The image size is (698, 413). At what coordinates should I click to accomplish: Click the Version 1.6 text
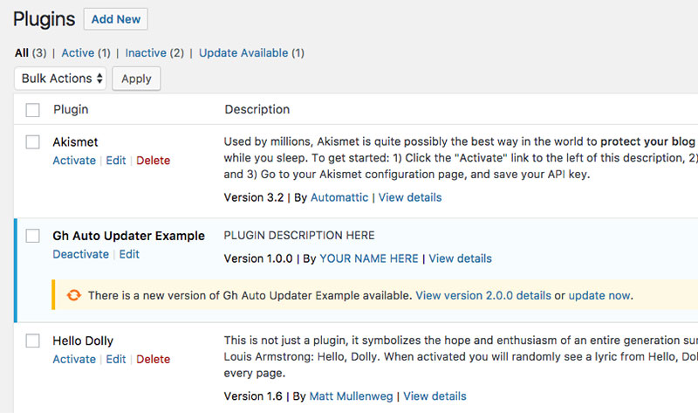coord(253,396)
